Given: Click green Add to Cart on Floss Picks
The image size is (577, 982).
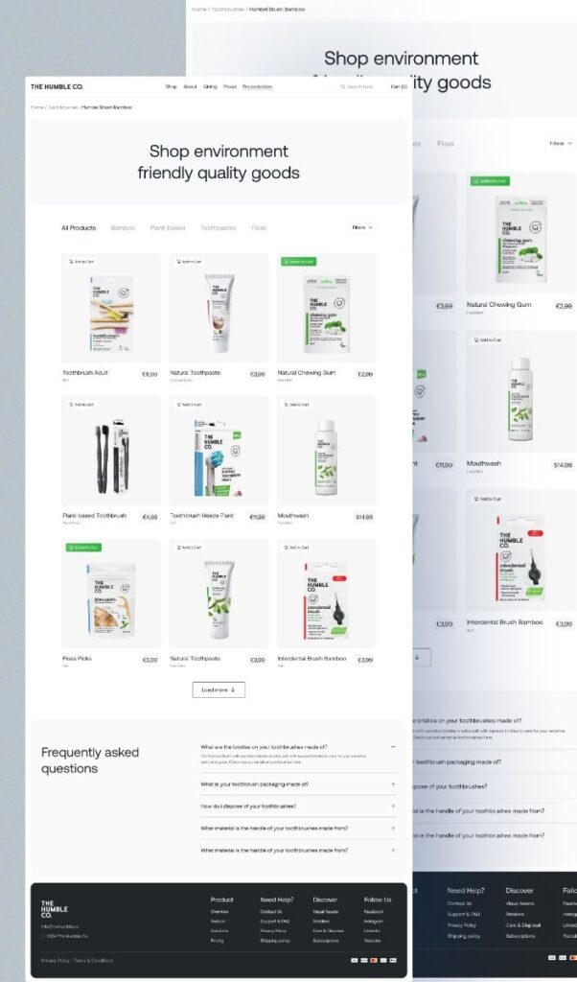Looking at the screenshot, I should 83,548.
